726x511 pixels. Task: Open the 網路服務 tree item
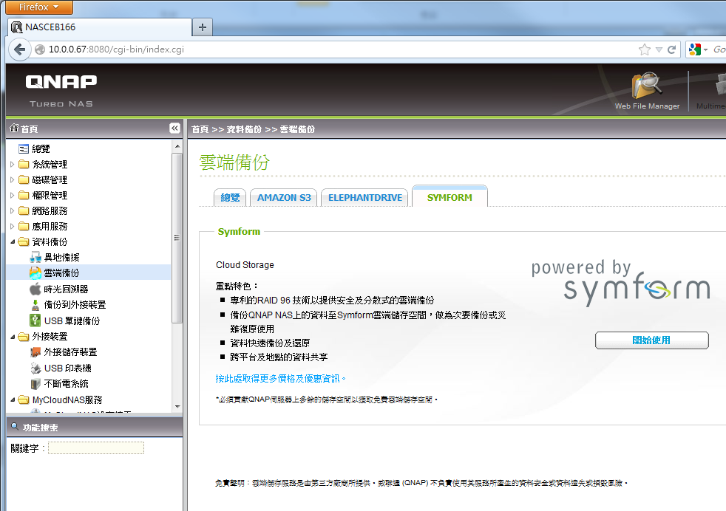pyautogui.click(x=50, y=211)
